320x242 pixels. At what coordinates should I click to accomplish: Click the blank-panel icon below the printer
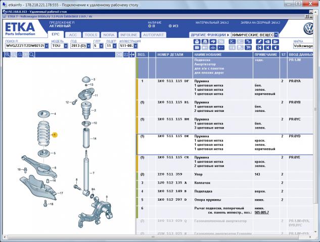tap(197, 47)
